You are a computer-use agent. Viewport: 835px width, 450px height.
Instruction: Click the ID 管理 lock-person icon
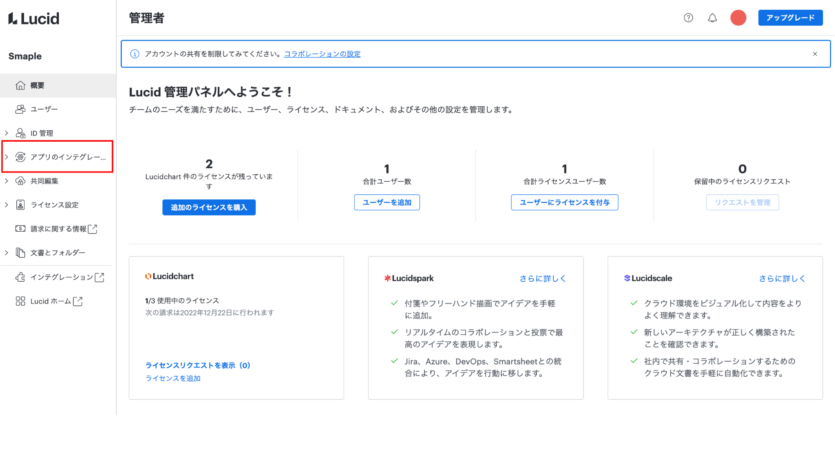pos(20,133)
